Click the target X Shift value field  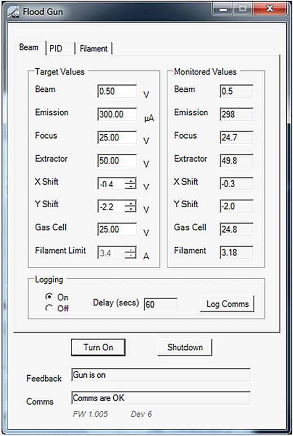112,184
